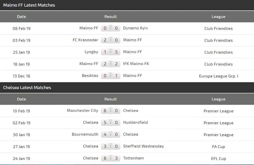Image resolution: width=254 pixels, height=165 pixels.
Task: Click the IFK Malmo FK team name
Action: coord(136,64)
